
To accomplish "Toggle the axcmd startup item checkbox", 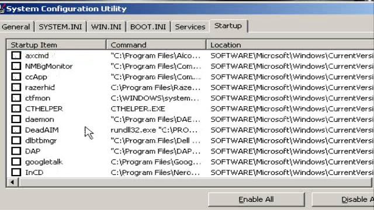I will 16,55.
